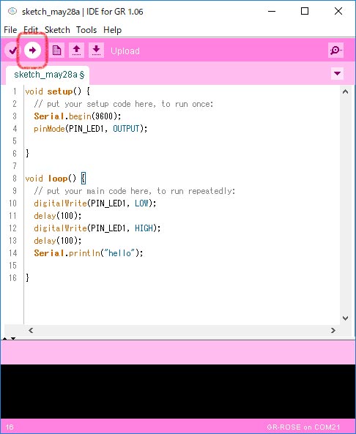The image size is (356, 434).
Task: Open the Edit menu
Action: [31, 29]
